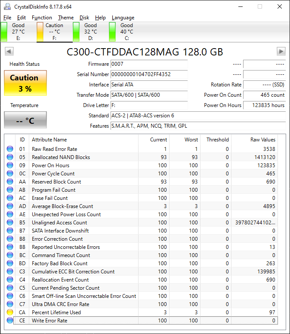
Task: Click status icon for Ultra DMA CRC Error Rate
Action: pyautogui.click(x=10, y=304)
